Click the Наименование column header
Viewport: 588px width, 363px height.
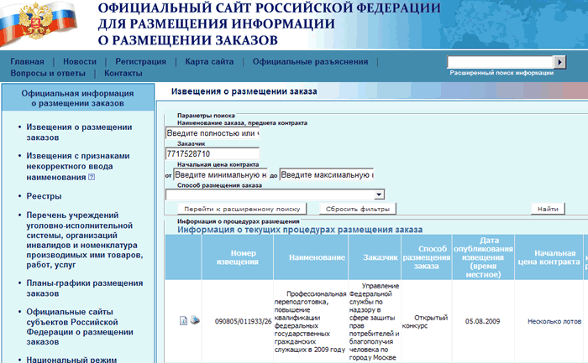click(x=311, y=257)
